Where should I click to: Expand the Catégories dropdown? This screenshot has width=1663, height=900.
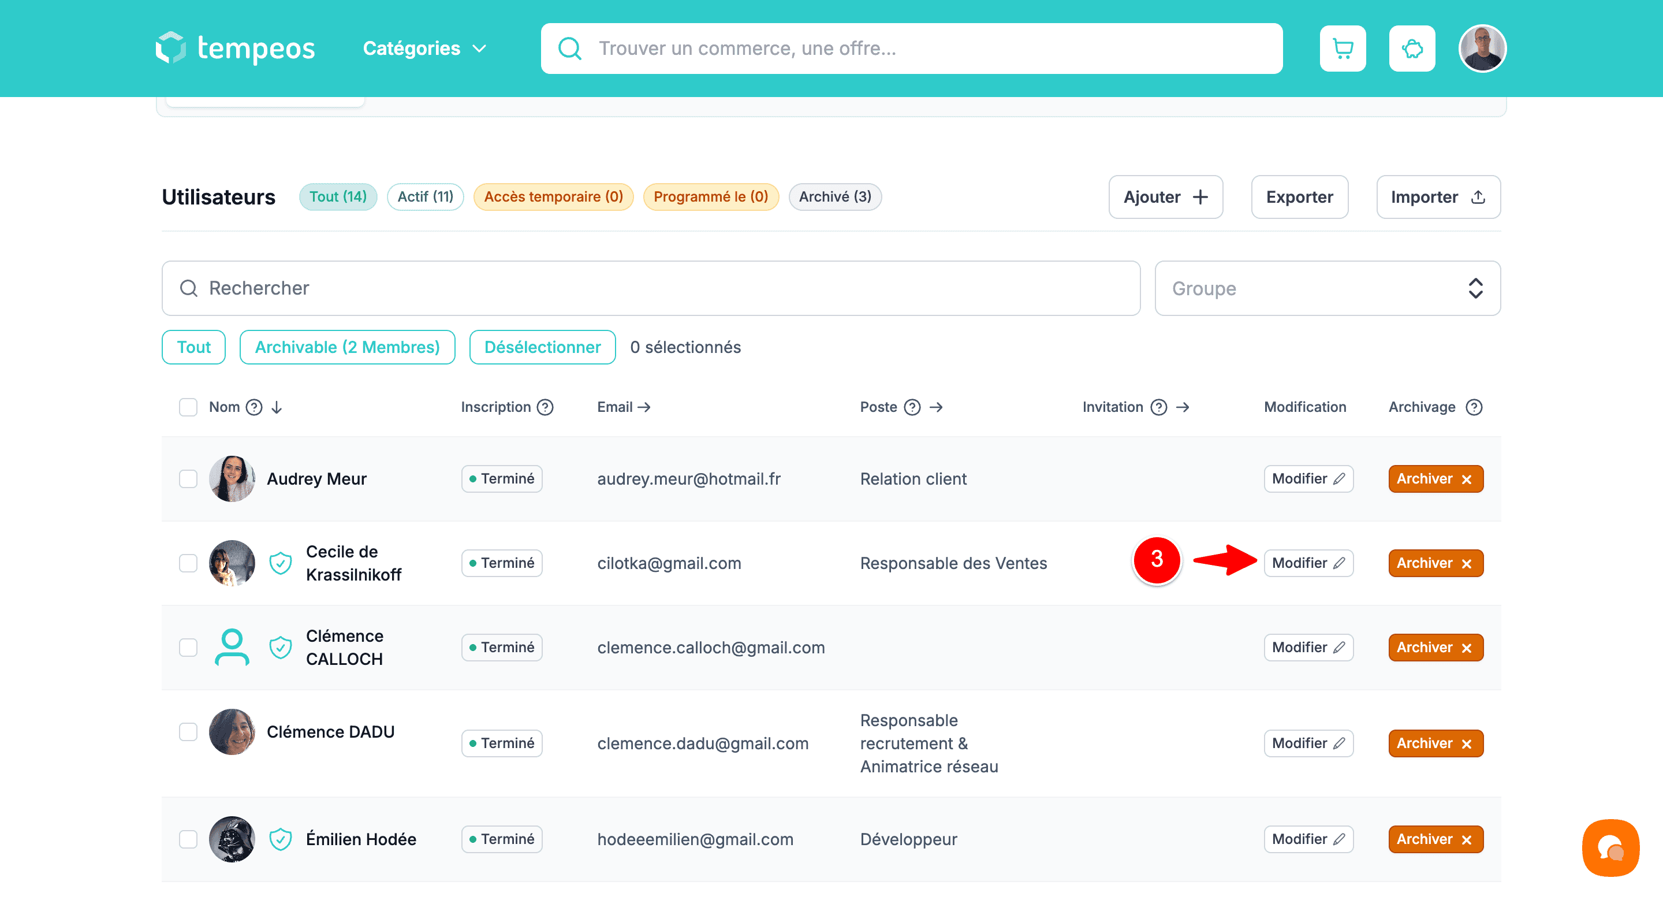coord(424,49)
